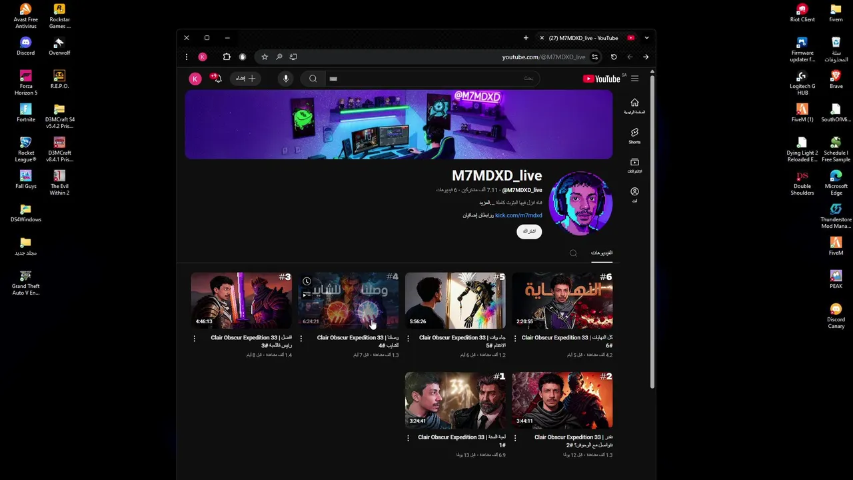Select the Logitech G HUB desktop icon

802,83
